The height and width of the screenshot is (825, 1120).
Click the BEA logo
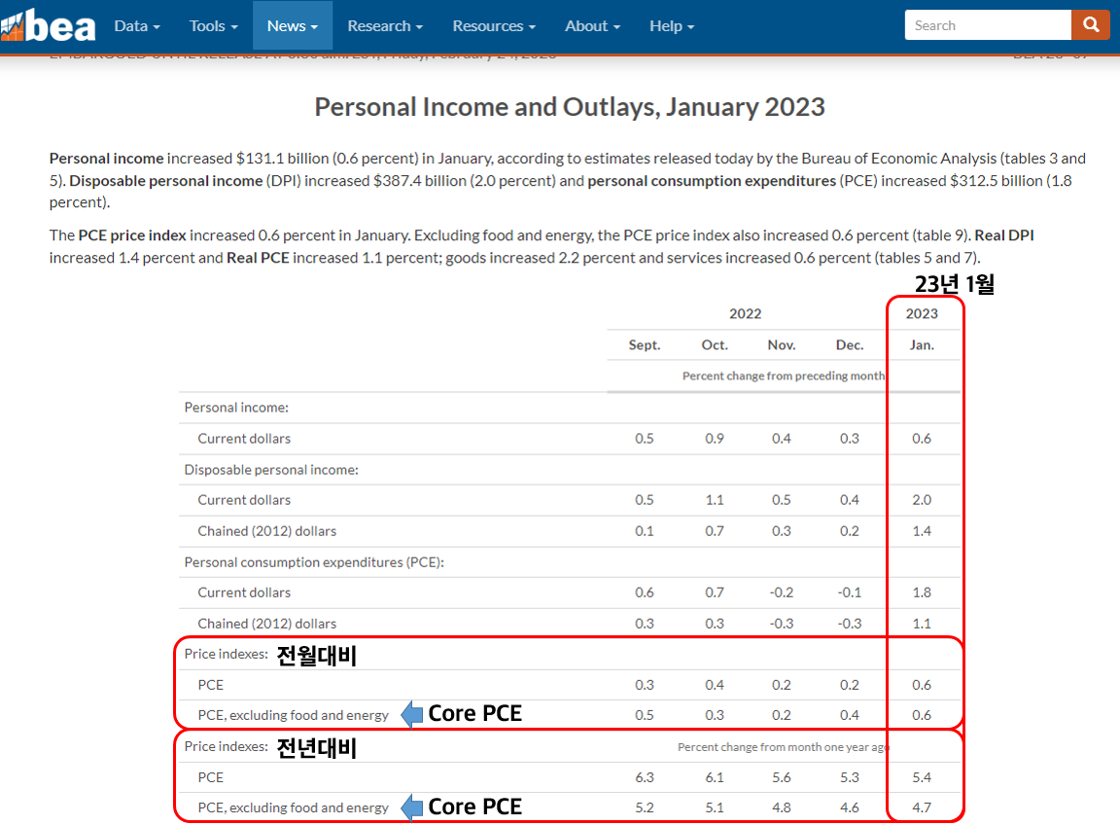coord(48,25)
